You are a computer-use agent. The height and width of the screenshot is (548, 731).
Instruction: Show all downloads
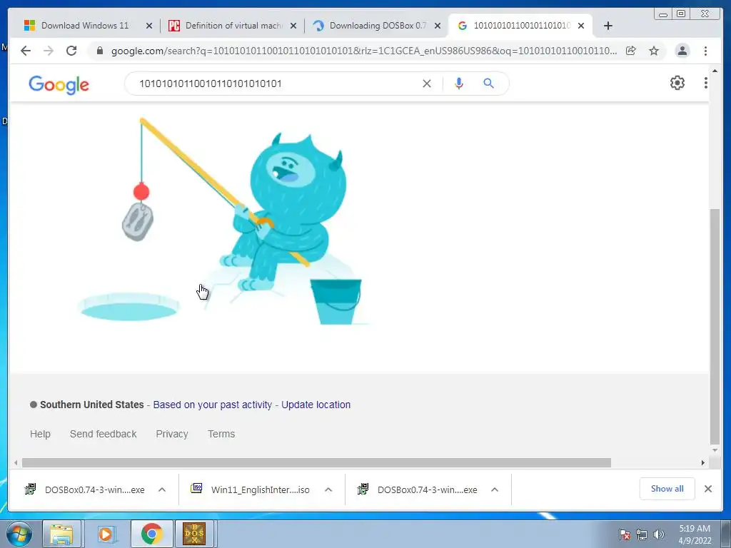coord(667,488)
